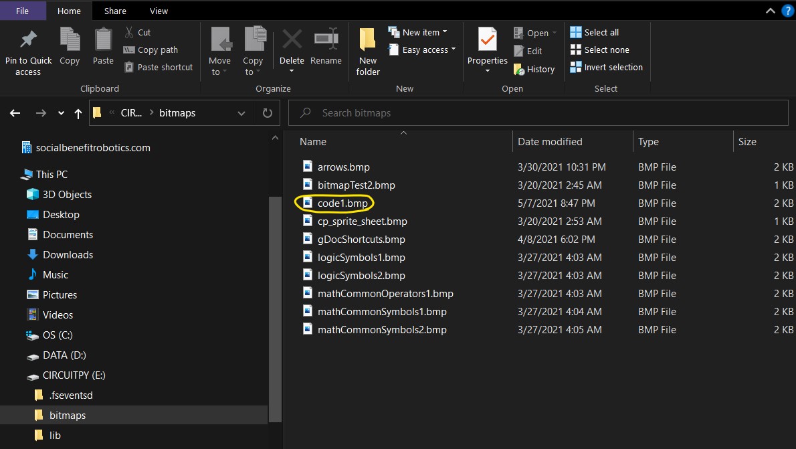Select the code1.bmp file
796x449 pixels.
336,203
